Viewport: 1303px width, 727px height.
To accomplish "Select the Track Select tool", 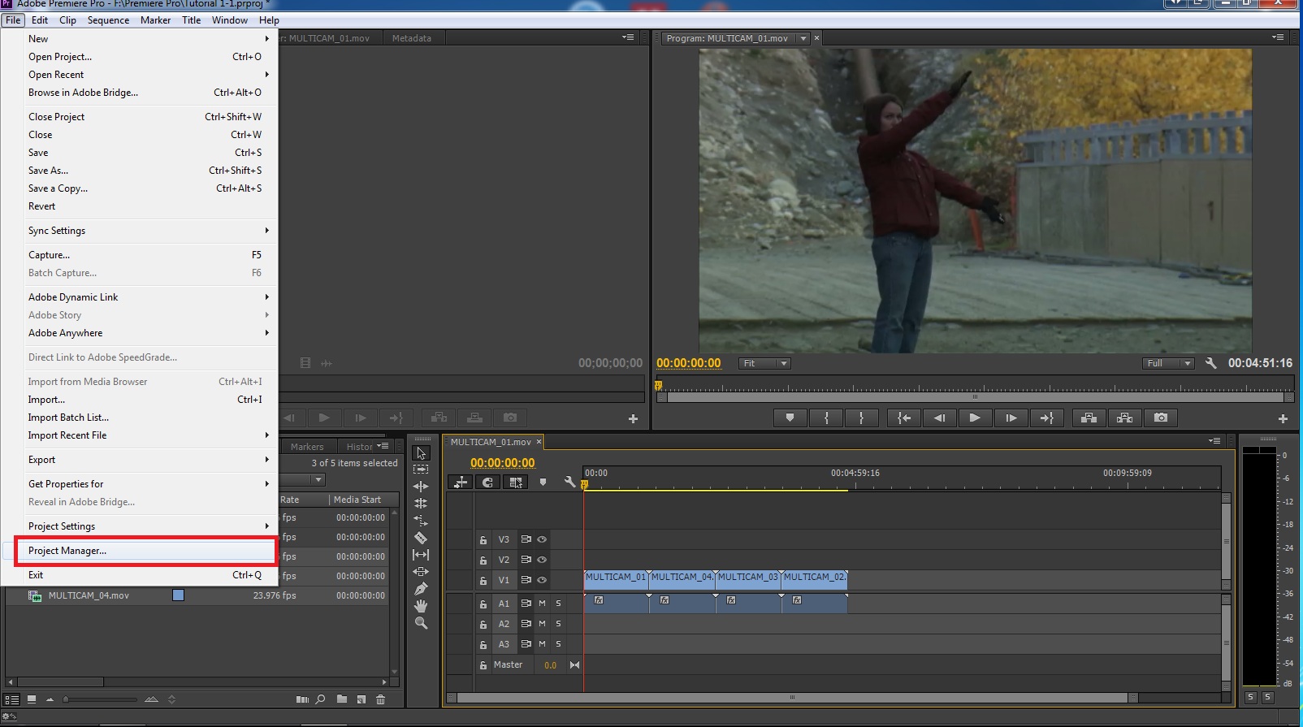I will [421, 470].
